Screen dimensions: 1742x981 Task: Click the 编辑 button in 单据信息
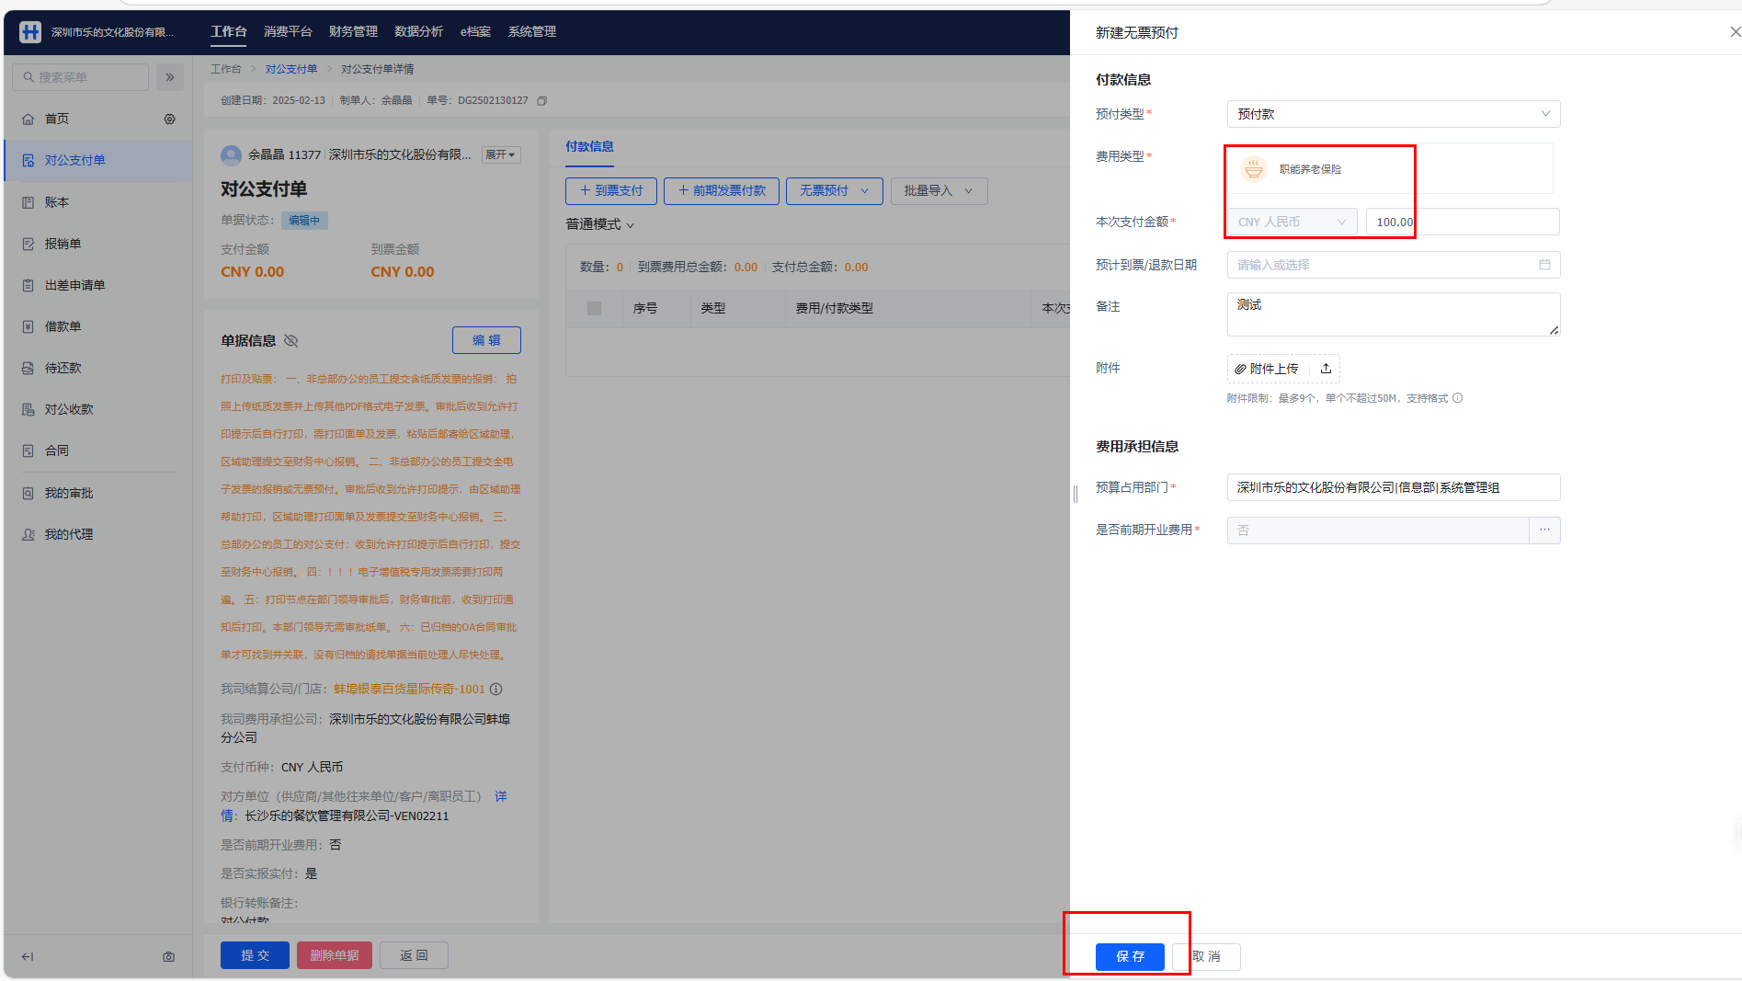486,340
